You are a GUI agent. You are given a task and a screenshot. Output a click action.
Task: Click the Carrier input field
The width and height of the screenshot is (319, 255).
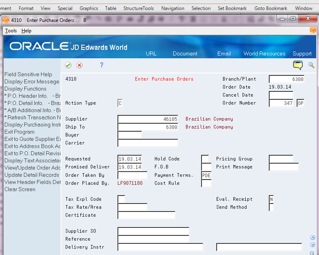tap(148, 143)
